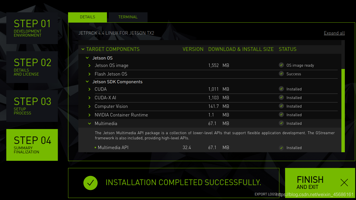This screenshot has height=200, width=356.
Task: Click the Expand all link
Action: (334, 33)
